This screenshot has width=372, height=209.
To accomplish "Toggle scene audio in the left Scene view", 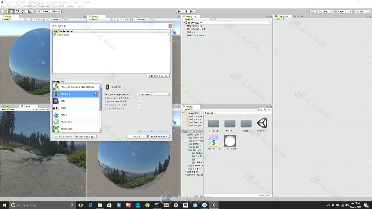I will click(x=39, y=19).
